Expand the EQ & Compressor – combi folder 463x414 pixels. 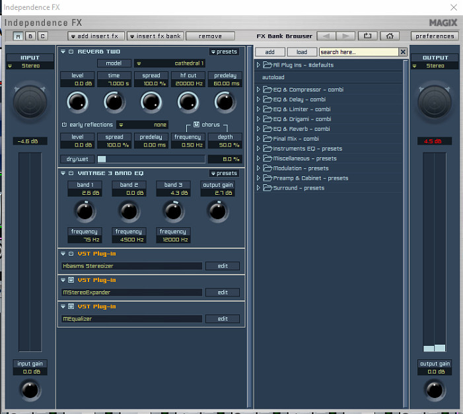(259, 90)
